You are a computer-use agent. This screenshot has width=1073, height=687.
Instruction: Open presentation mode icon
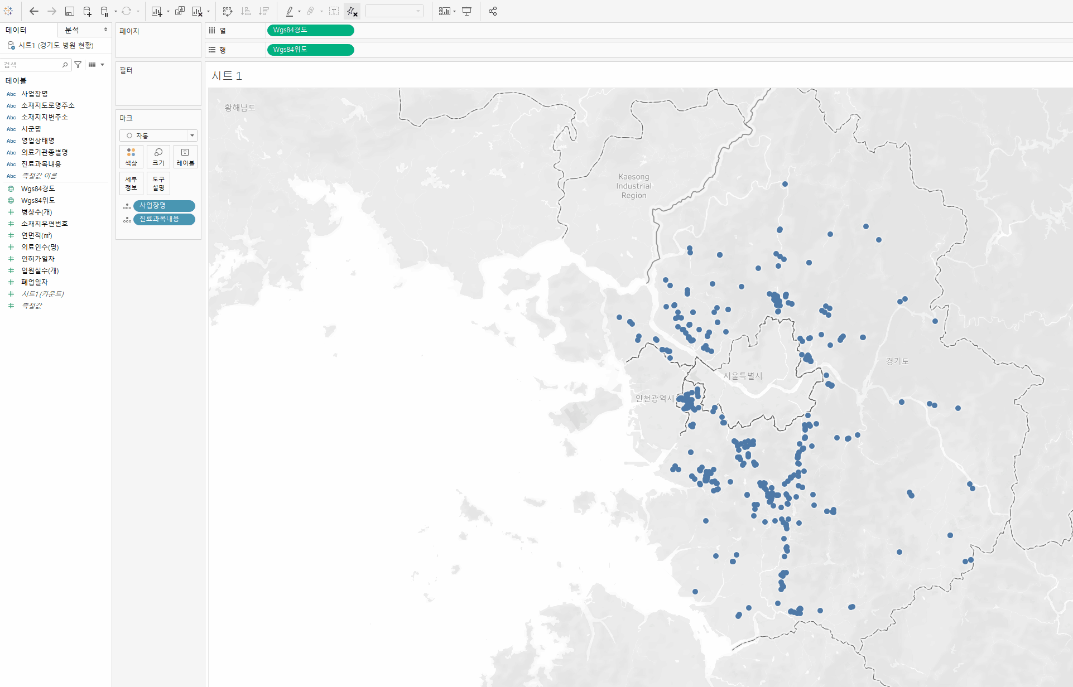467,11
